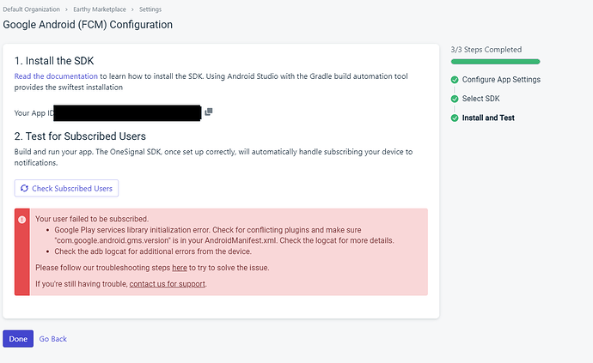Click the '3/3 Steps Completed' text
Image resolution: width=593 pixels, height=363 pixels.
click(x=486, y=50)
